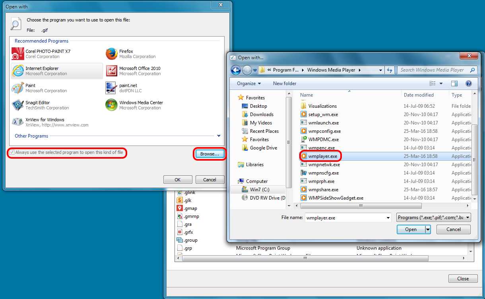Click the change view icon
This screenshot has height=299, width=485.
[x=433, y=83]
